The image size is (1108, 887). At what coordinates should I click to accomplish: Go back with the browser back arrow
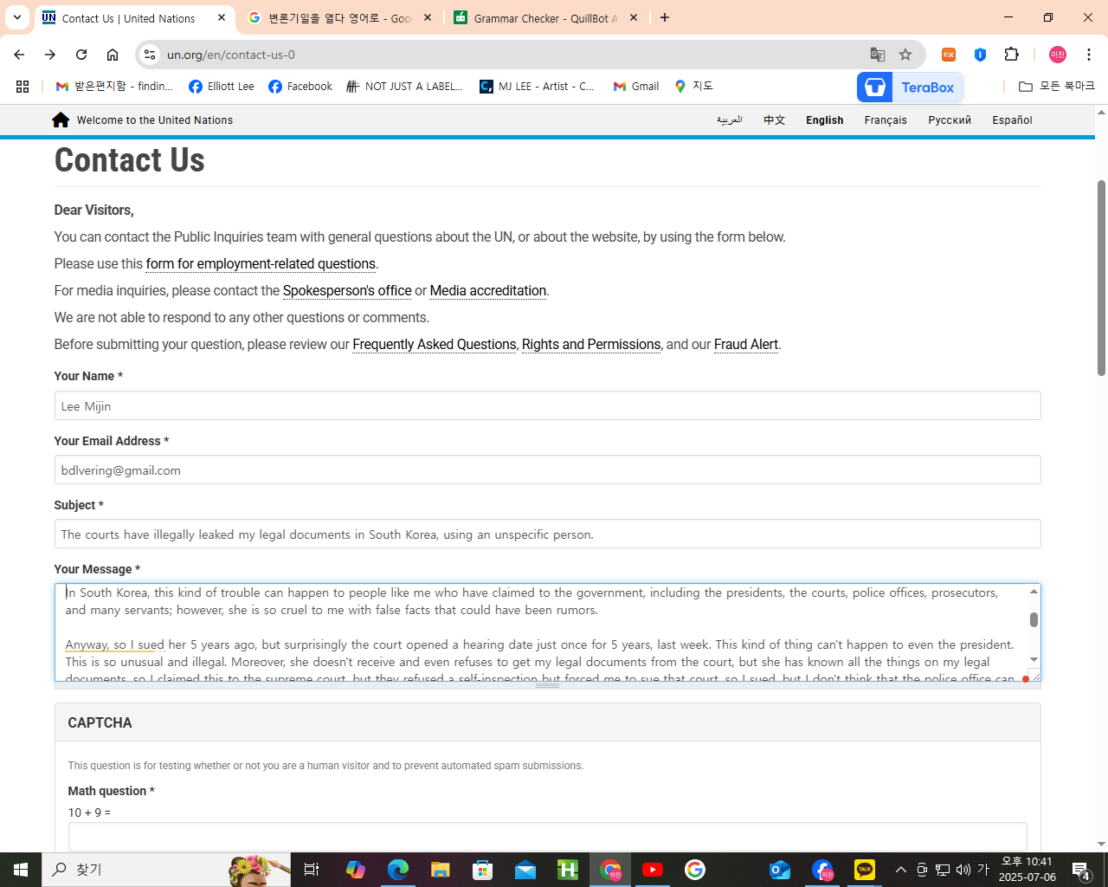[19, 55]
